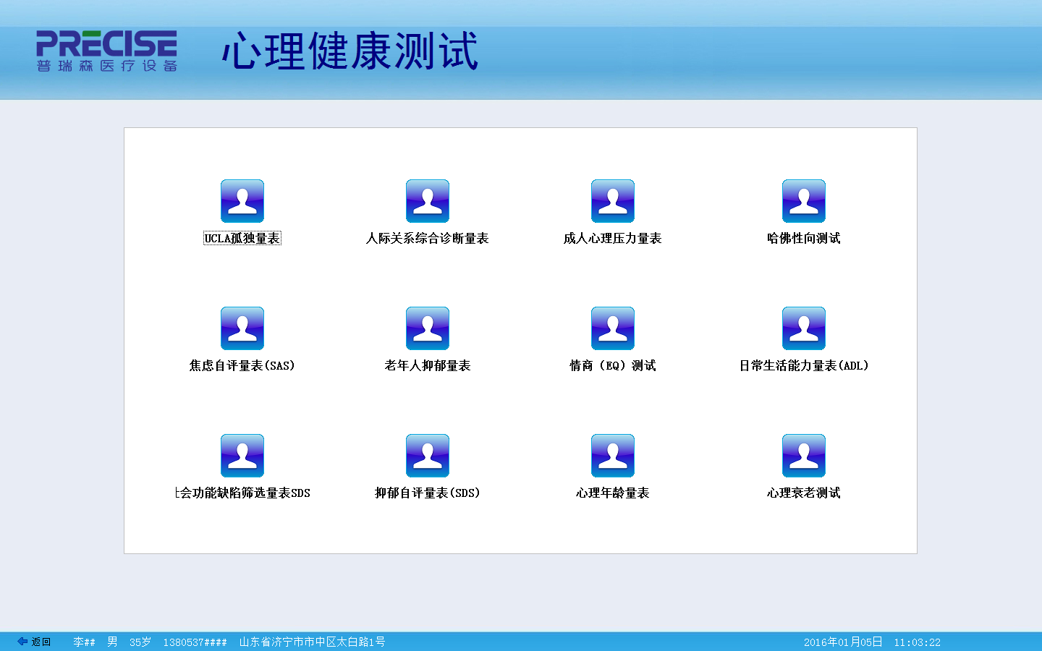The image size is (1042, 651).
Task: Open the 哈佛性向测试 icon
Action: tap(803, 201)
